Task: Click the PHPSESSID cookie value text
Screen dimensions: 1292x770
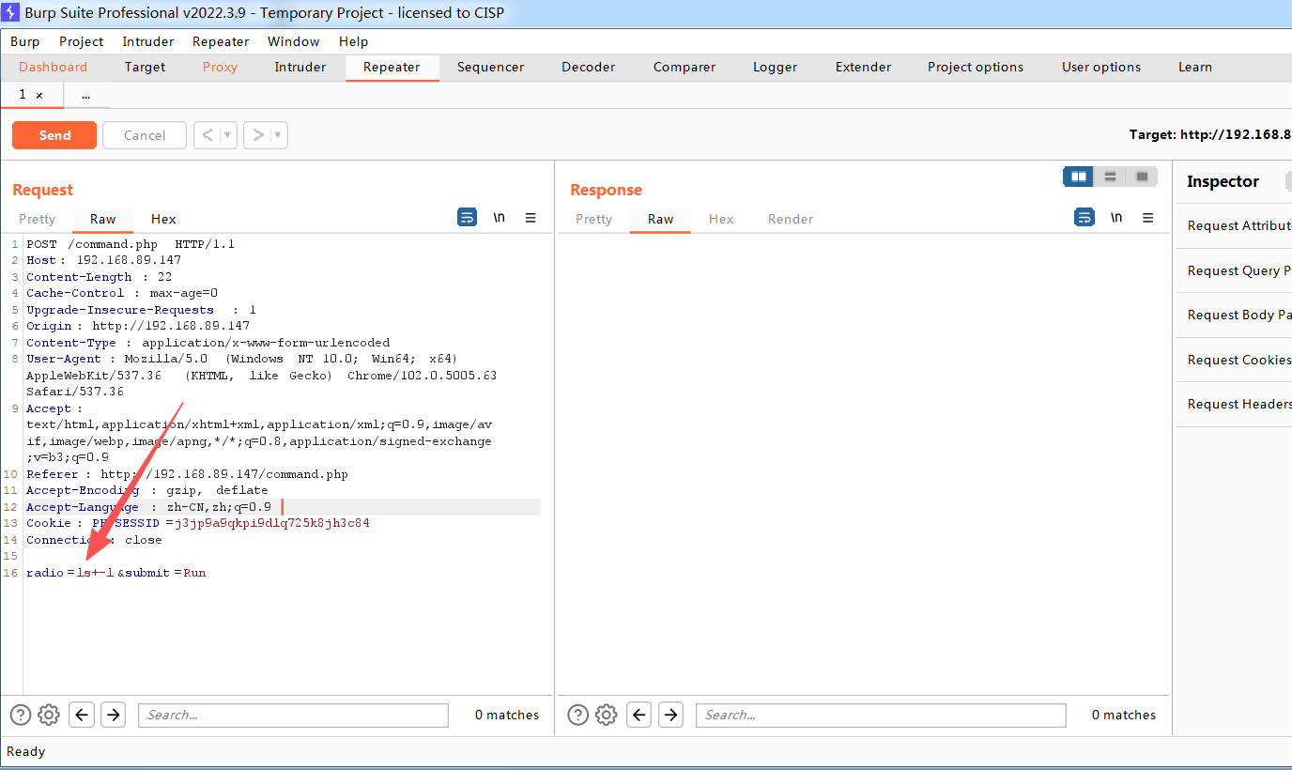Action: [x=272, y=523]
